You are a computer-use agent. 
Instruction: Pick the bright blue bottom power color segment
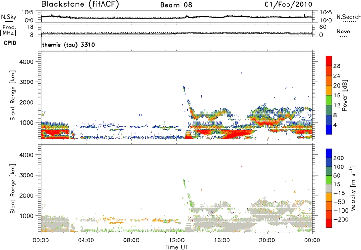tap(329, 130)
